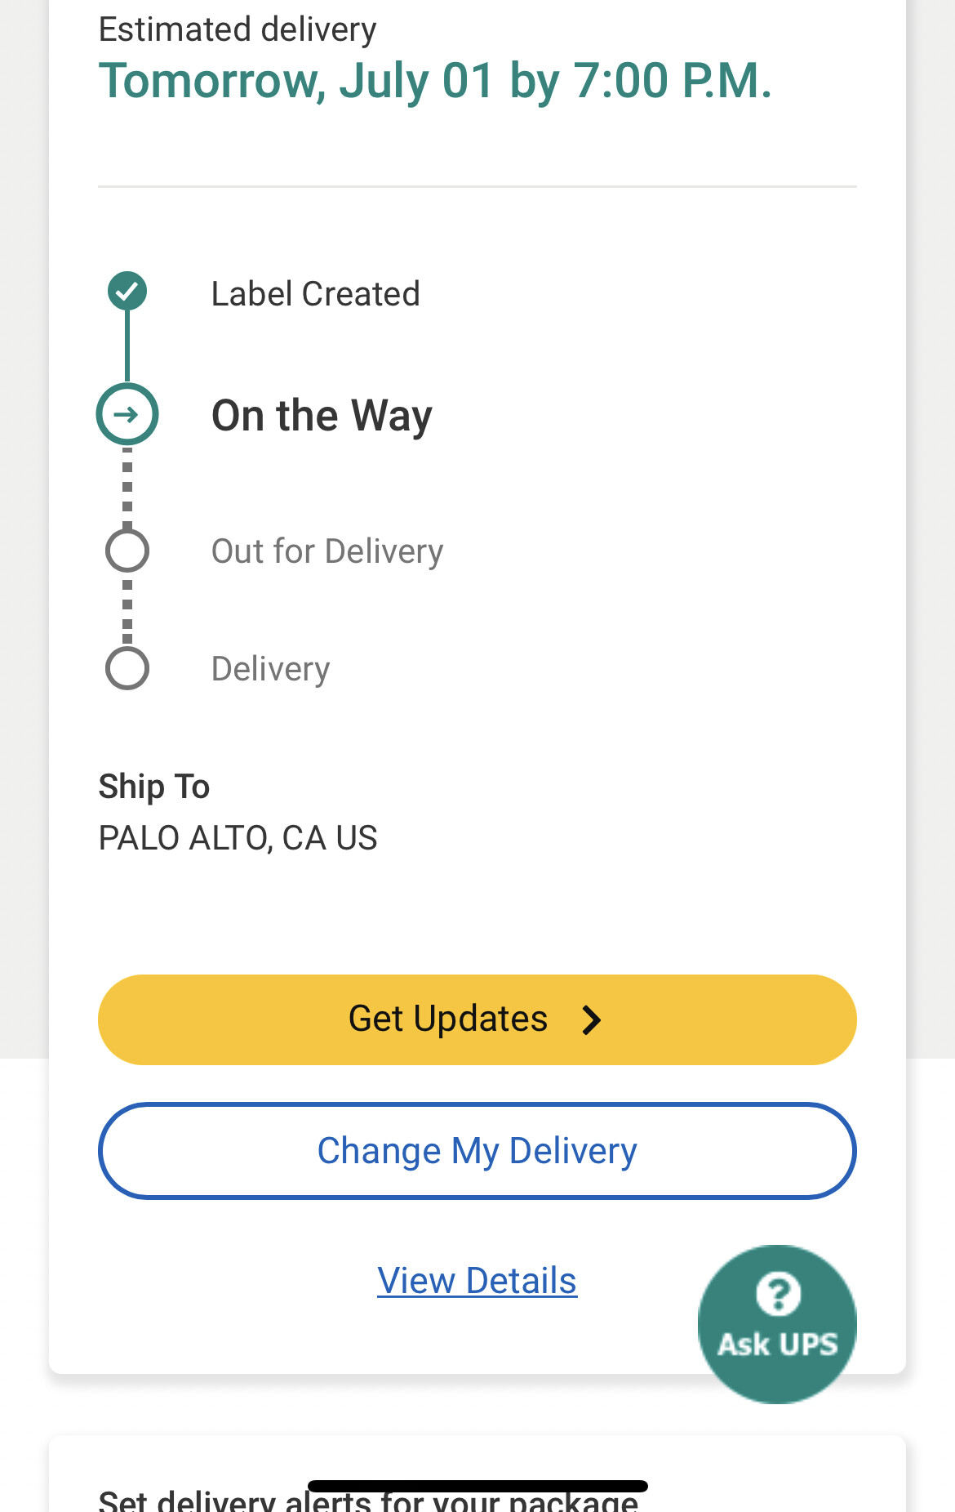Select the Label Created status text

316,293
